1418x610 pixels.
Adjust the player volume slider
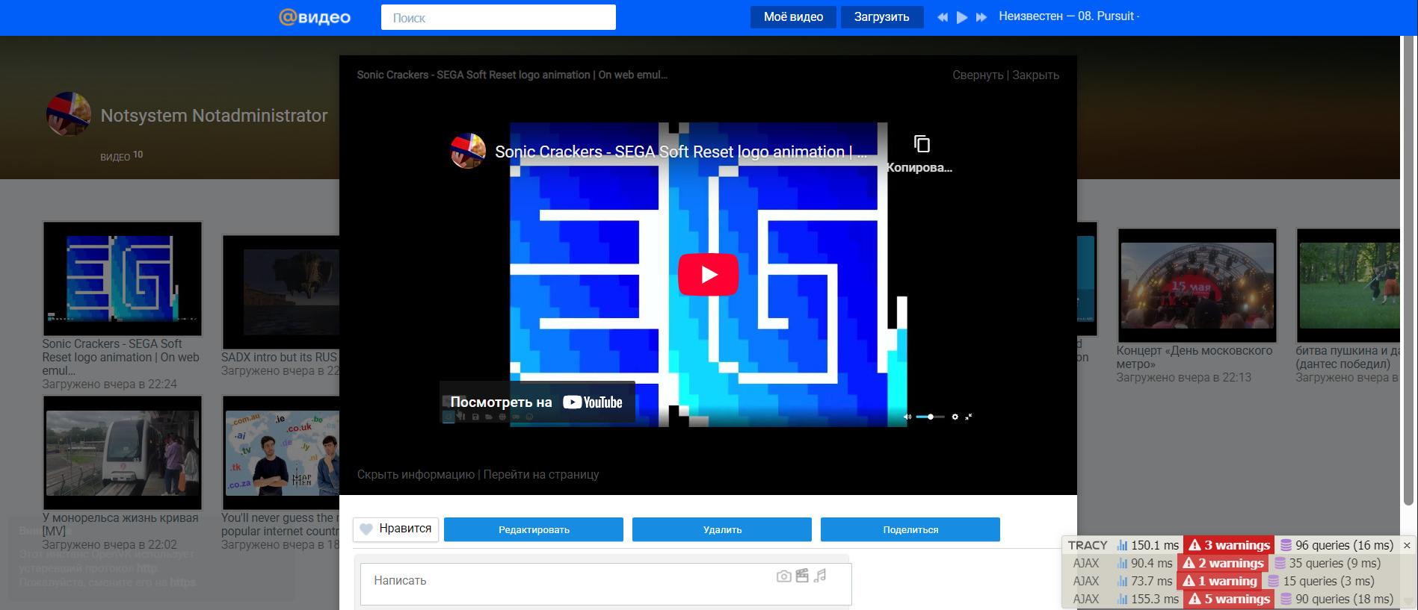[930, 417]
